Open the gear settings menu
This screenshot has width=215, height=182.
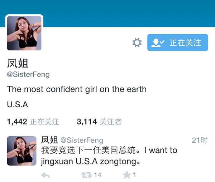point(137,43)
